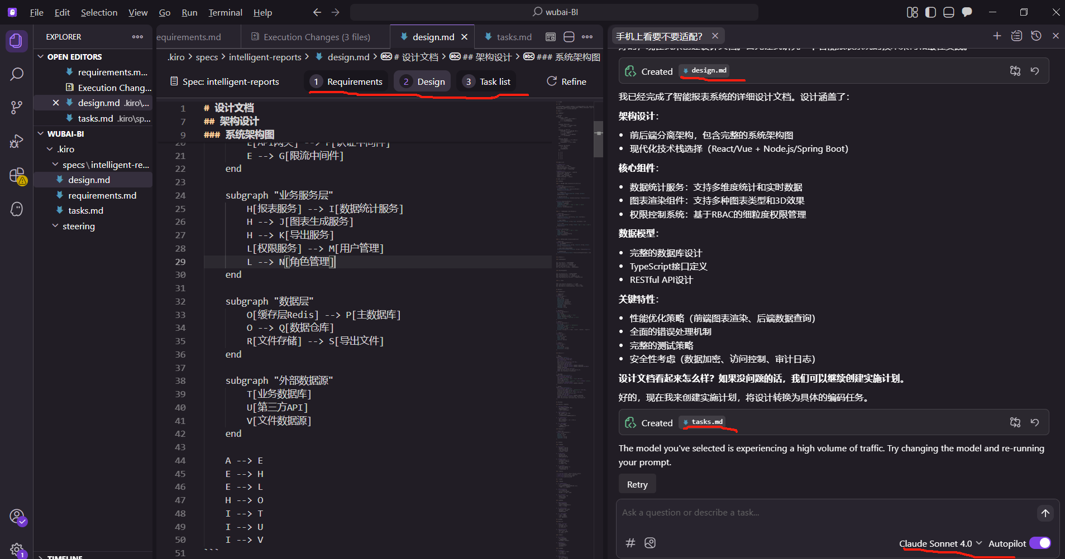Close the 手机上看要不要适配? chat tab
Image resolution: width=1065 pixels, height=559 pixels.
pos(715,36)
